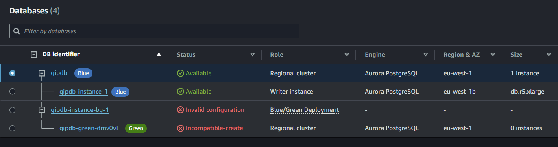558x147 pixels.
Task: Select the qipdb cluster radio button
Action: [13, 73]
